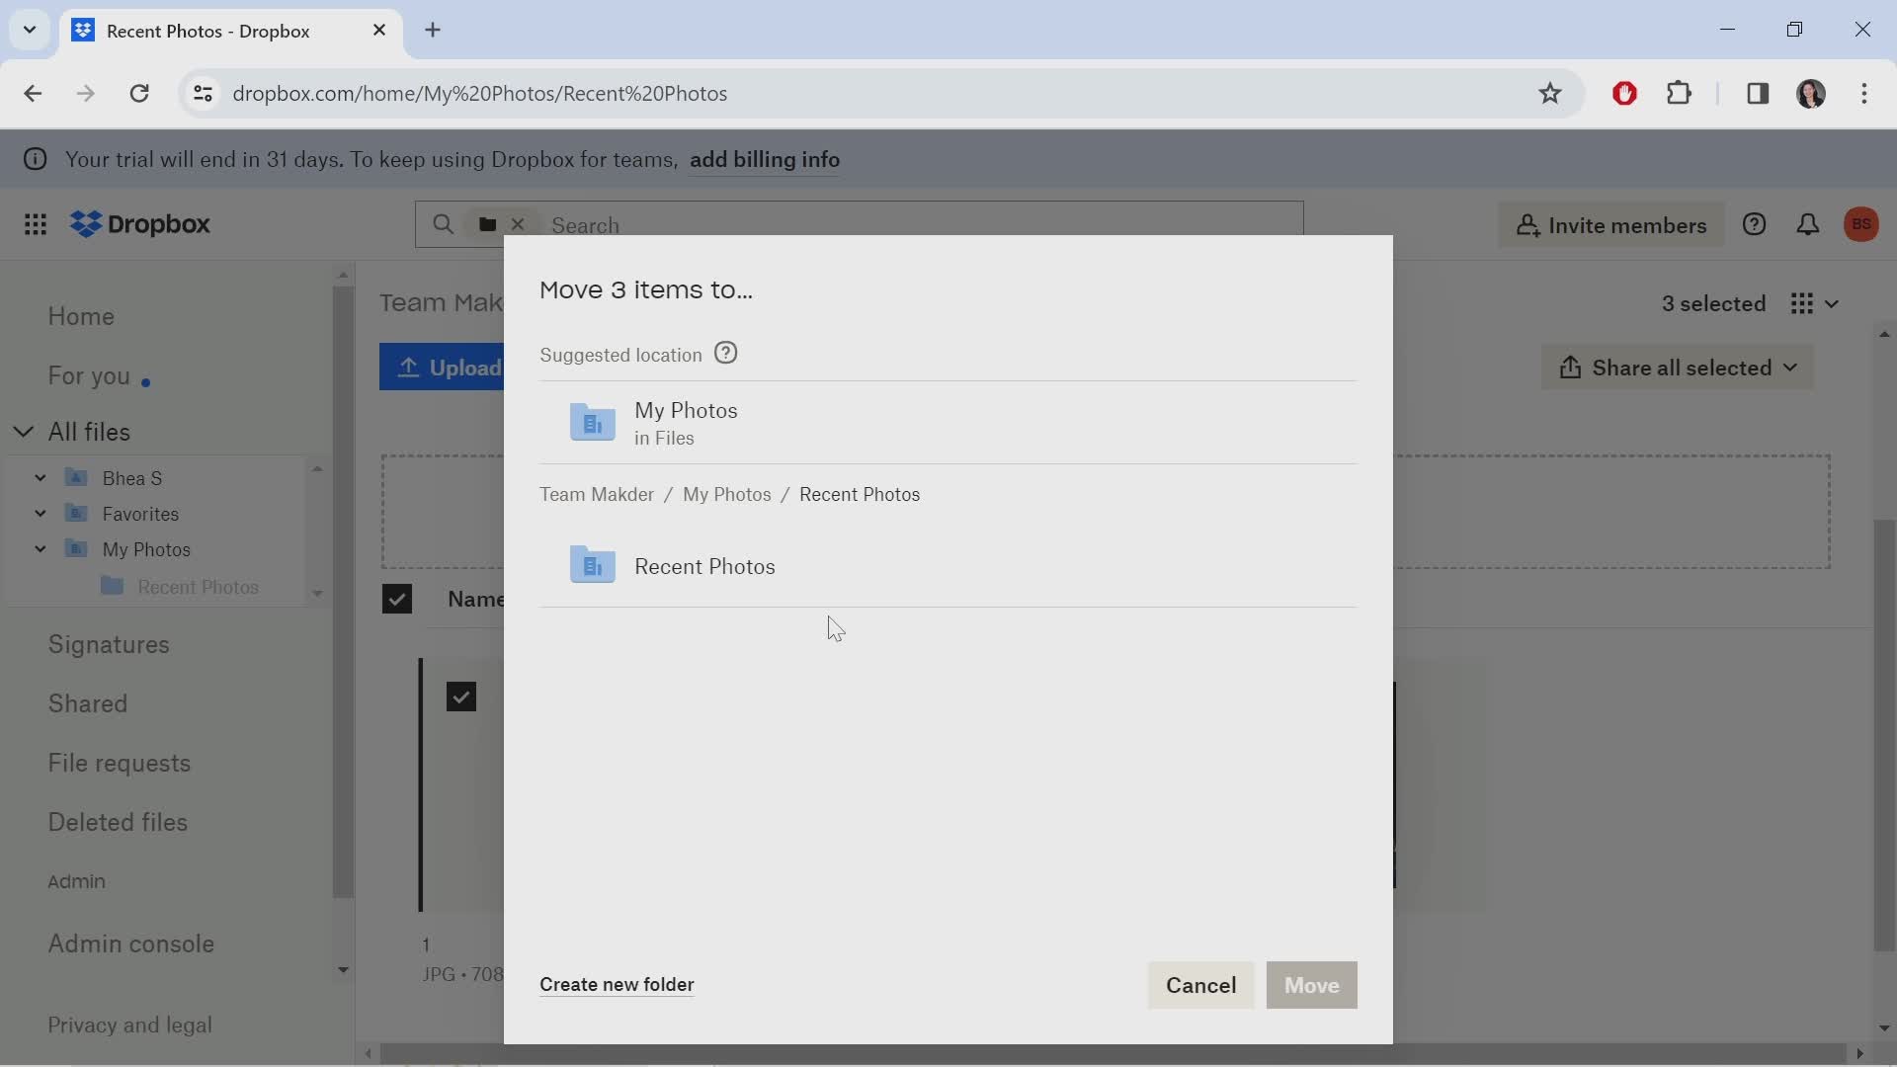The width and height of the screenshot is (1897, 1067).
Task: Click the Bhea S folder icon in tree
Action: 76,478
